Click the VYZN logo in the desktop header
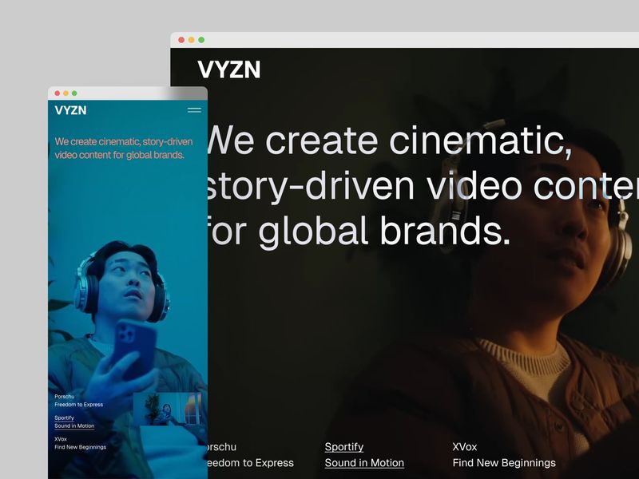639x479 pixels. [228, 70]
